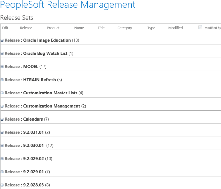
Task: Tick the checkbox beside Modified By header
Action: (200, 27)
